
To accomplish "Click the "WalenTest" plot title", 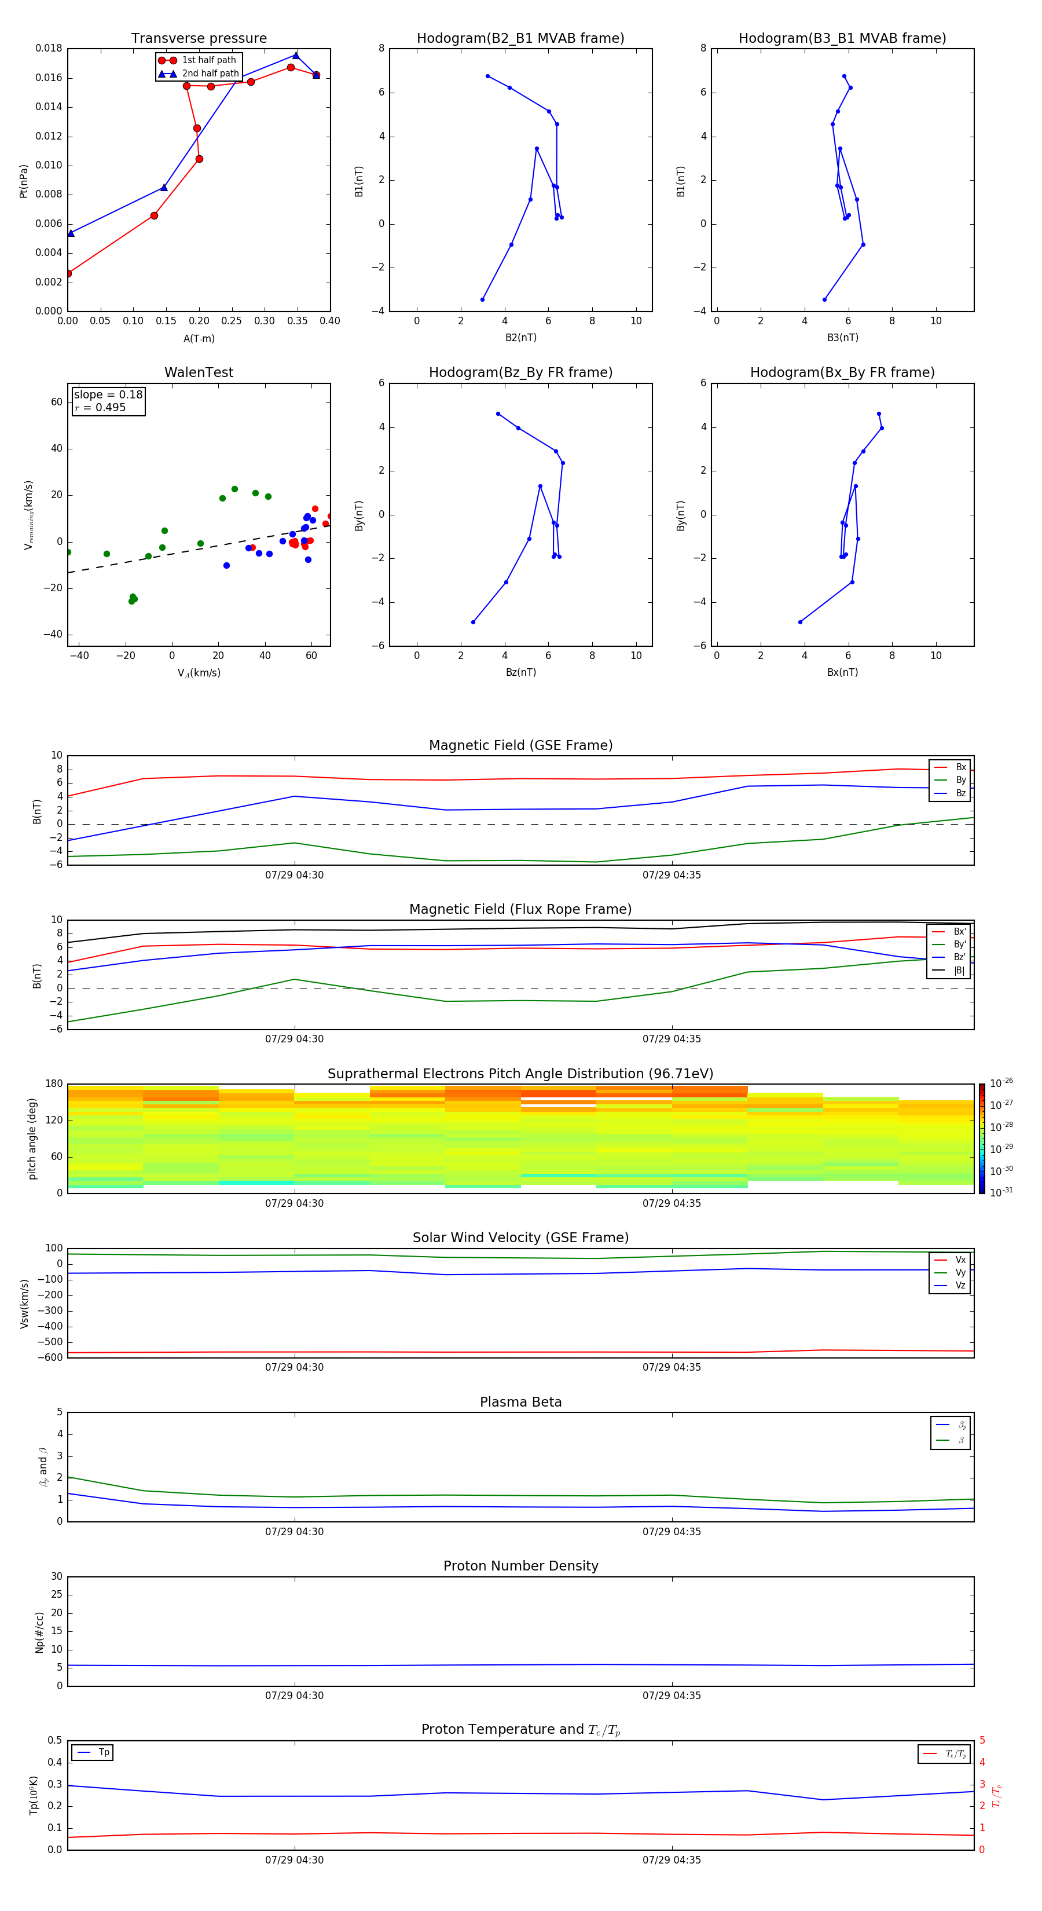I will click(199, 372).
